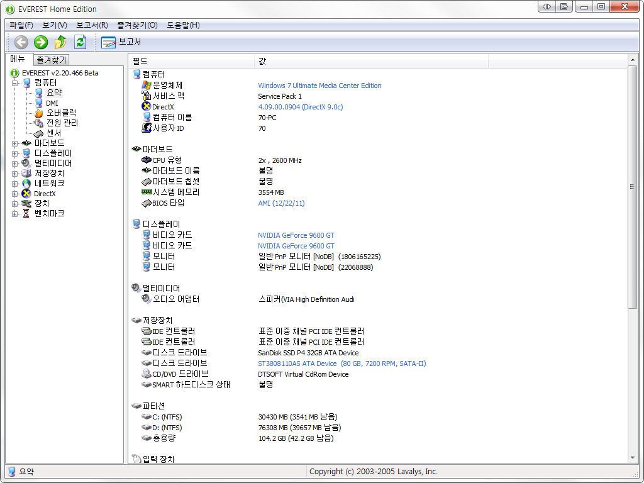Click the 벤치마크 hourglass icon in tree

coord(26,214)
